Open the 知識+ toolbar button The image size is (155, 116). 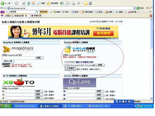[x=120, y=12]
